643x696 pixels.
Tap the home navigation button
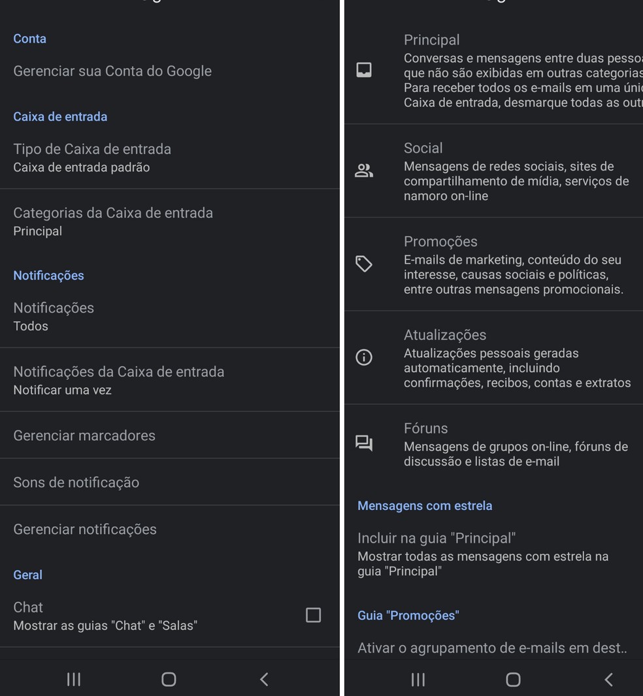pyautogui.click(x=512, y=679)
